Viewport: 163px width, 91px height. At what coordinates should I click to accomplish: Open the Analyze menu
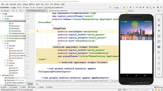click(x=25, y=4)
